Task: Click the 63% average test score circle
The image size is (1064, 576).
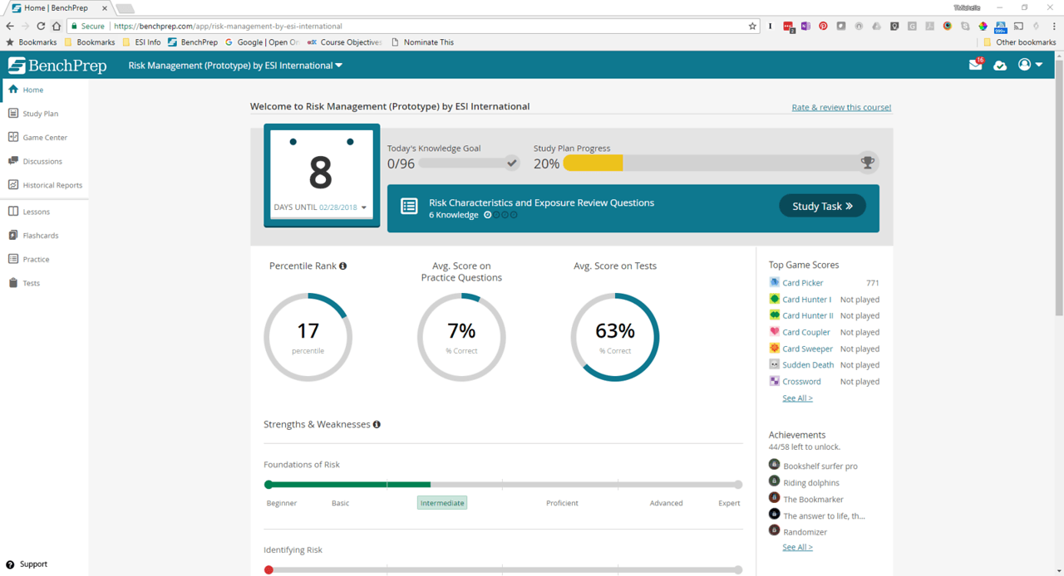Action: [615, 337]
